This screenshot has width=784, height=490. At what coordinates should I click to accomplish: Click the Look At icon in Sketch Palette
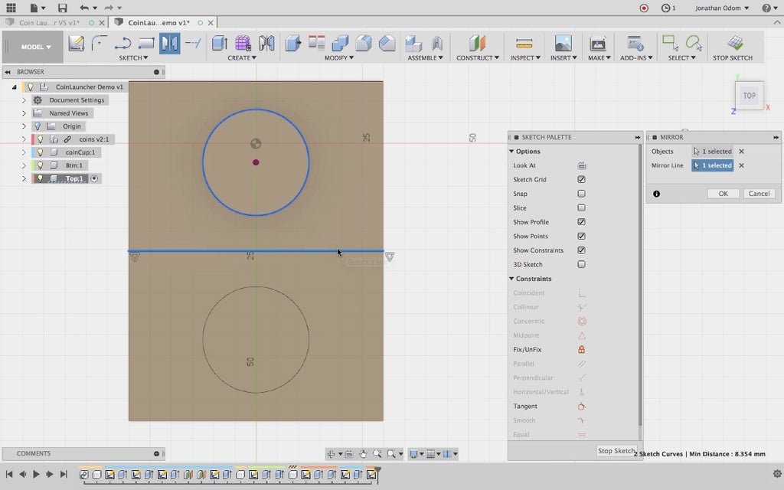[x=582, y=165]
